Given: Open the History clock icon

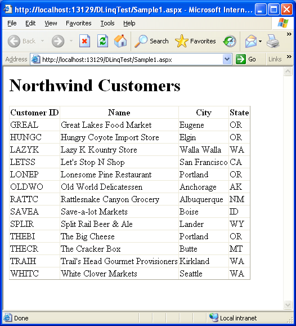Looking at the screenshot, I should pyautogui.click(x=230, y=41).
